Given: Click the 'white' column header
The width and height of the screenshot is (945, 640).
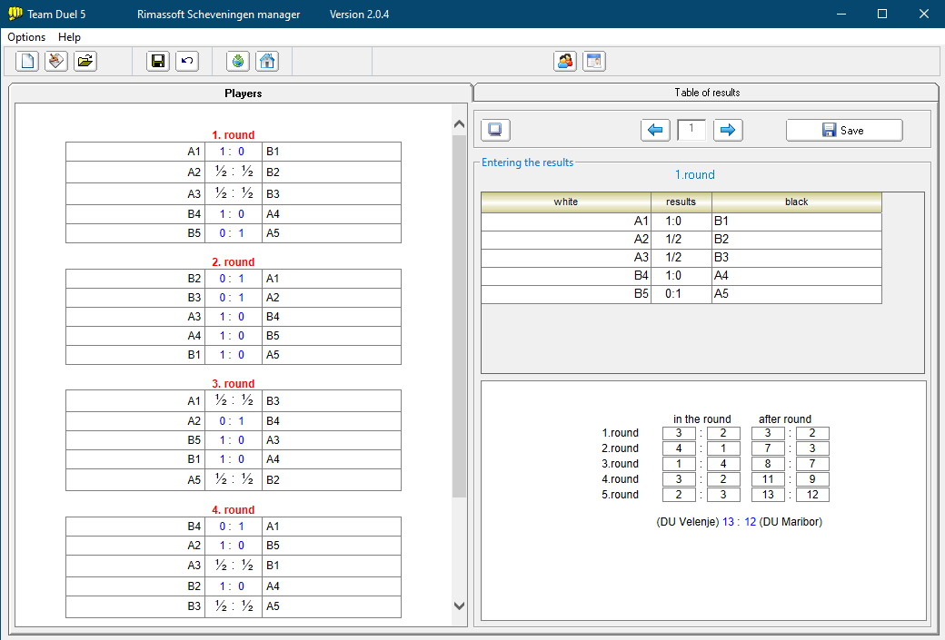Looking at the screenshot, I should (565, 202).
